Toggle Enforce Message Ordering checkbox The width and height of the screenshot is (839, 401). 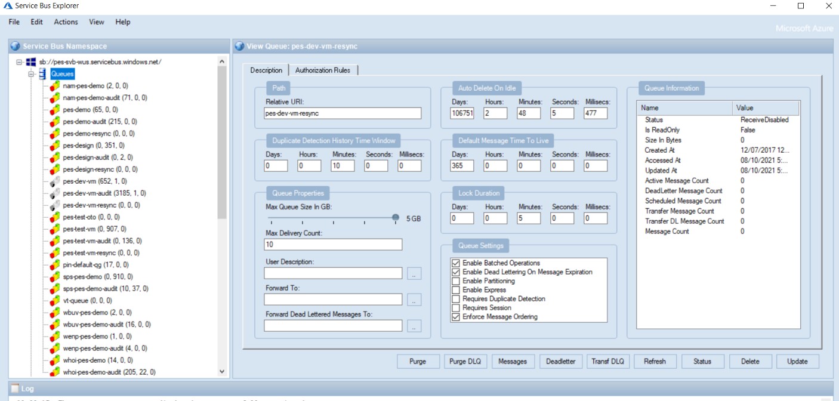tap(456, 317)
